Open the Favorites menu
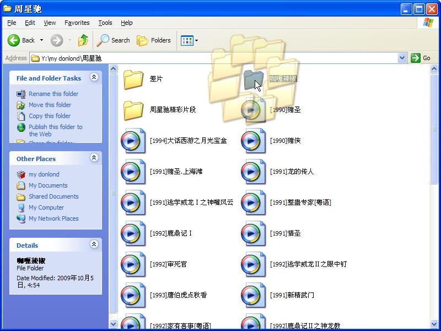This screenshot has width=441, height=331. (x=77, y=23)
